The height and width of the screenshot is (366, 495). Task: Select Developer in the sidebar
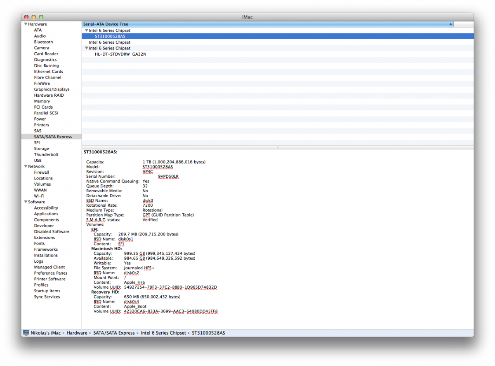(x=44, y=226)
